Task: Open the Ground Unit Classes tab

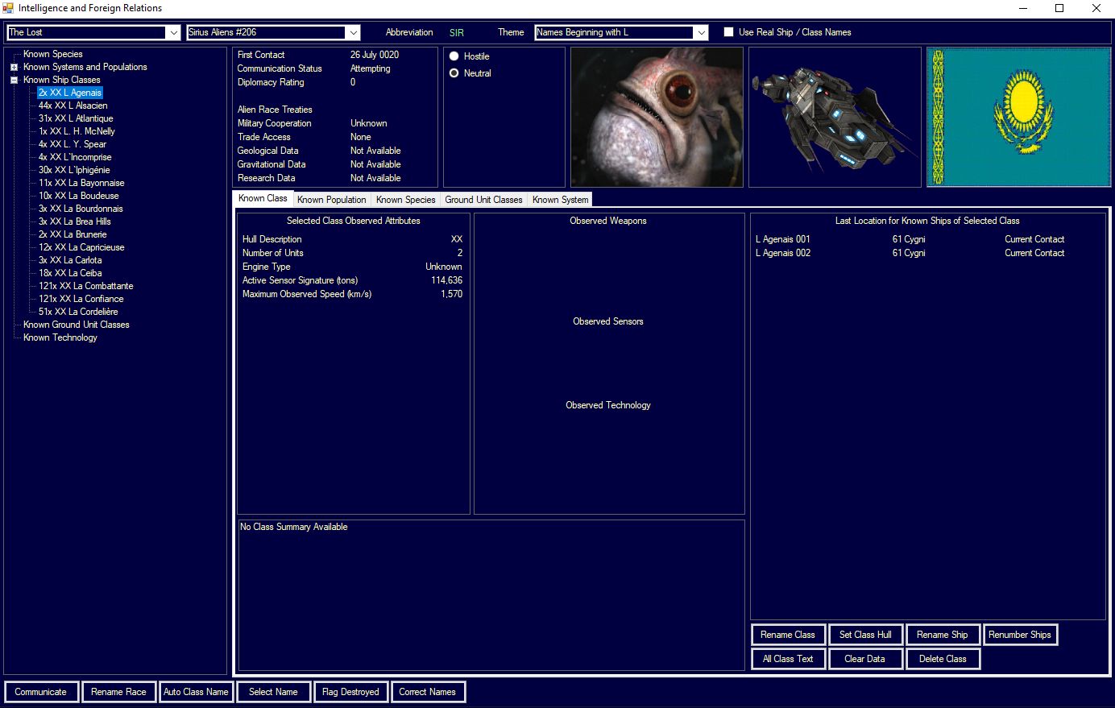Action: pyautogui.click(x=483, y=200)
